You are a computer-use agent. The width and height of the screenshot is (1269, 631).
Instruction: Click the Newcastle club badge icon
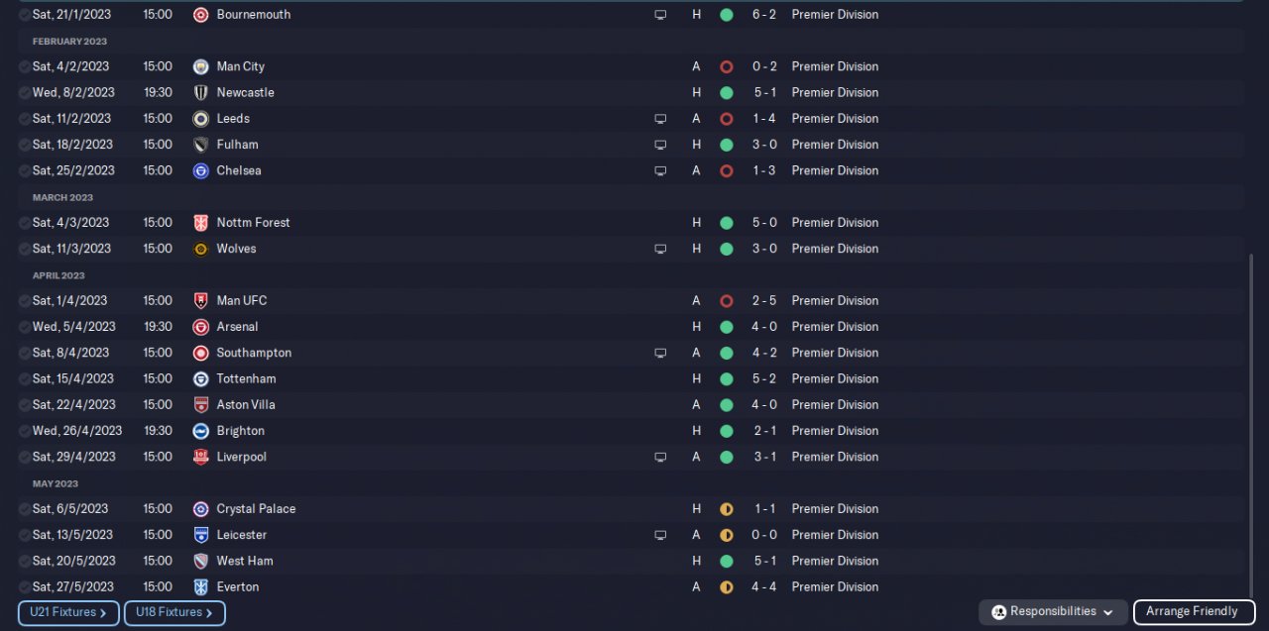200,92
